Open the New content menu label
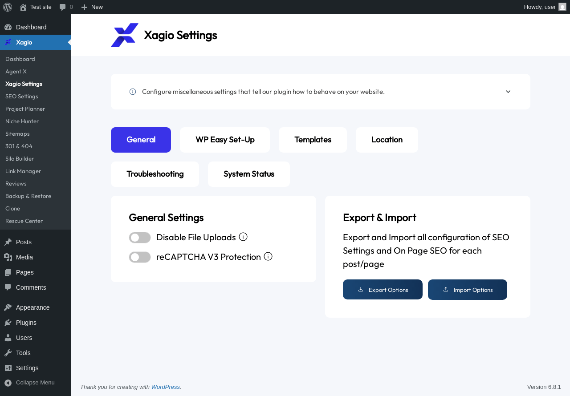 [x=97, y=7]
